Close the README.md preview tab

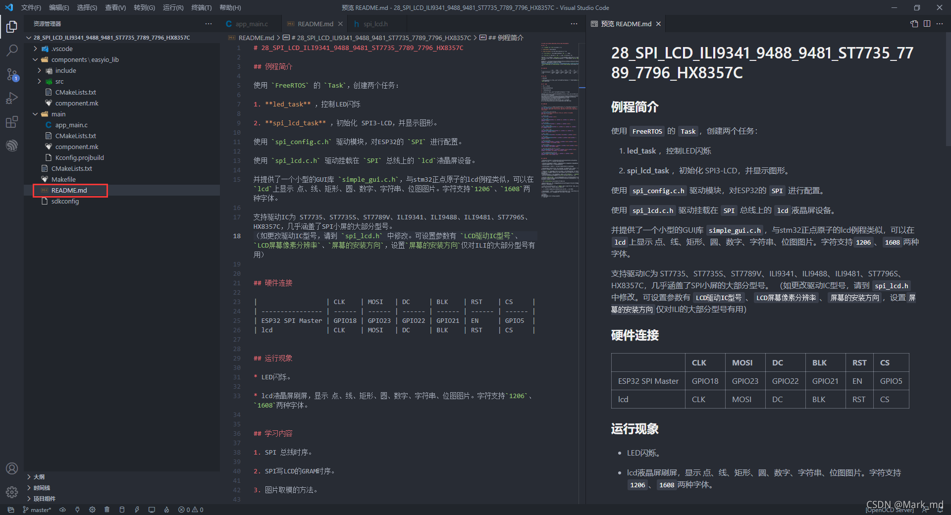click(658, 24)
